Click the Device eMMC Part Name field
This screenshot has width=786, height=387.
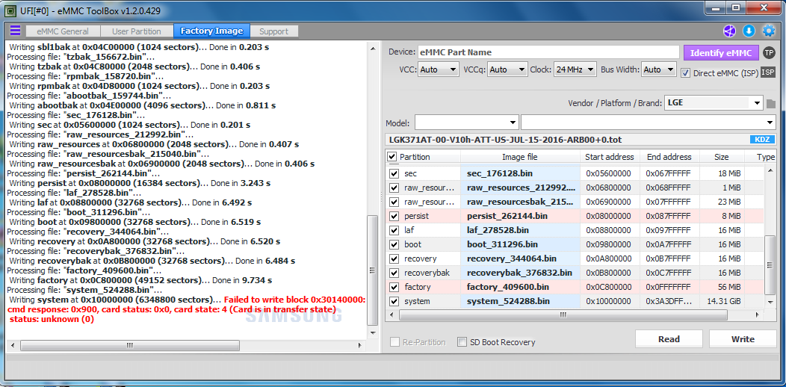click(x=549, y=52)
